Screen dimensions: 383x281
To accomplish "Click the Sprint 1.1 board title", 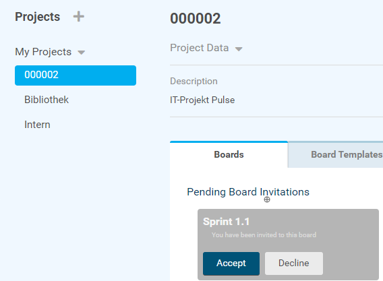I will tap(226, 222).
